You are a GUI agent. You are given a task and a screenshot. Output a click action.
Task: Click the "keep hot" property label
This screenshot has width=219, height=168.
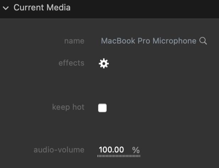pos(68,107)
